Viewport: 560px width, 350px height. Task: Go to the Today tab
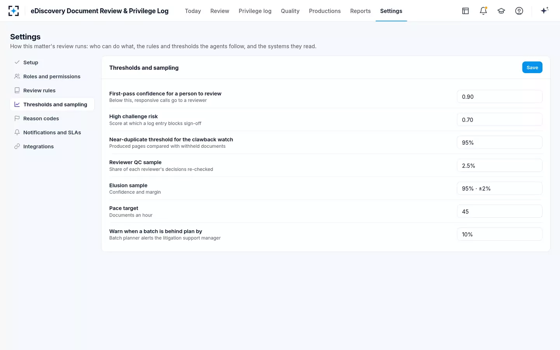[x=193, y=11]
